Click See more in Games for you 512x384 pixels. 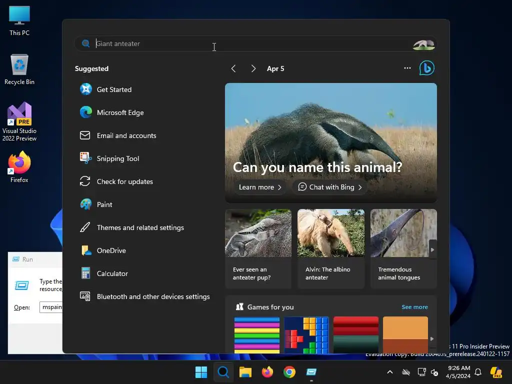tap(414, 307)
